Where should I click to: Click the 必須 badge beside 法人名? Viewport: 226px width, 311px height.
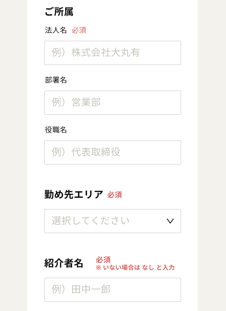point(79,30)
